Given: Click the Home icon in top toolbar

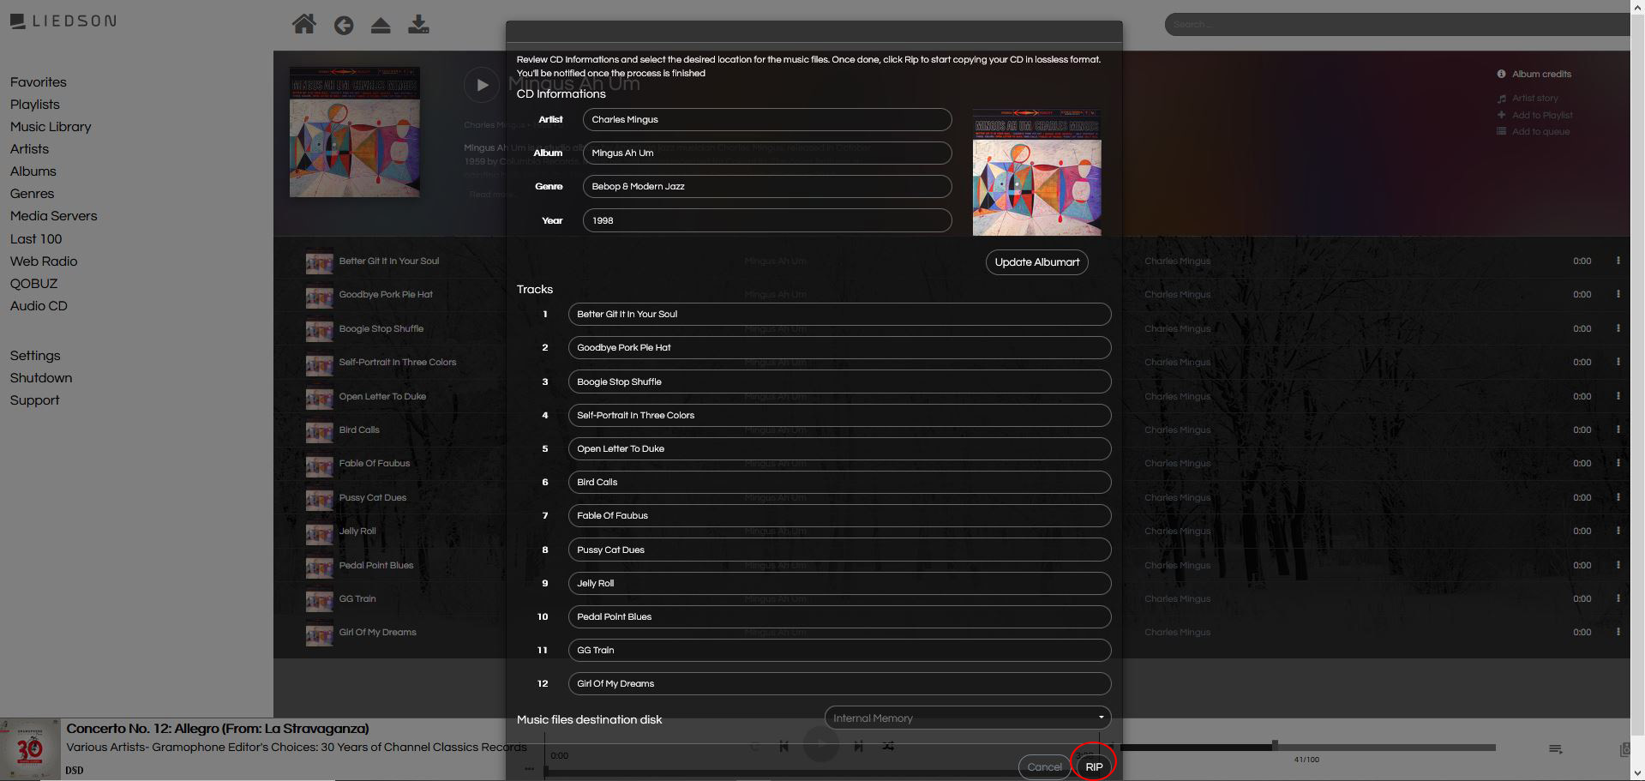Looking at the screenshot, I should [x=303, y=24].
